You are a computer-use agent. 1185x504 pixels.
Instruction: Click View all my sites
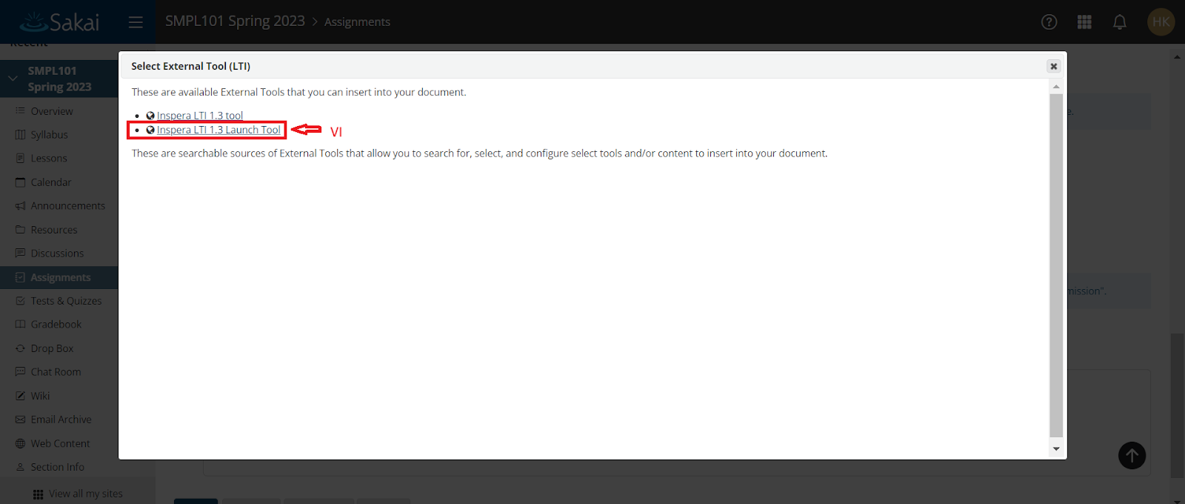point(86,494)
